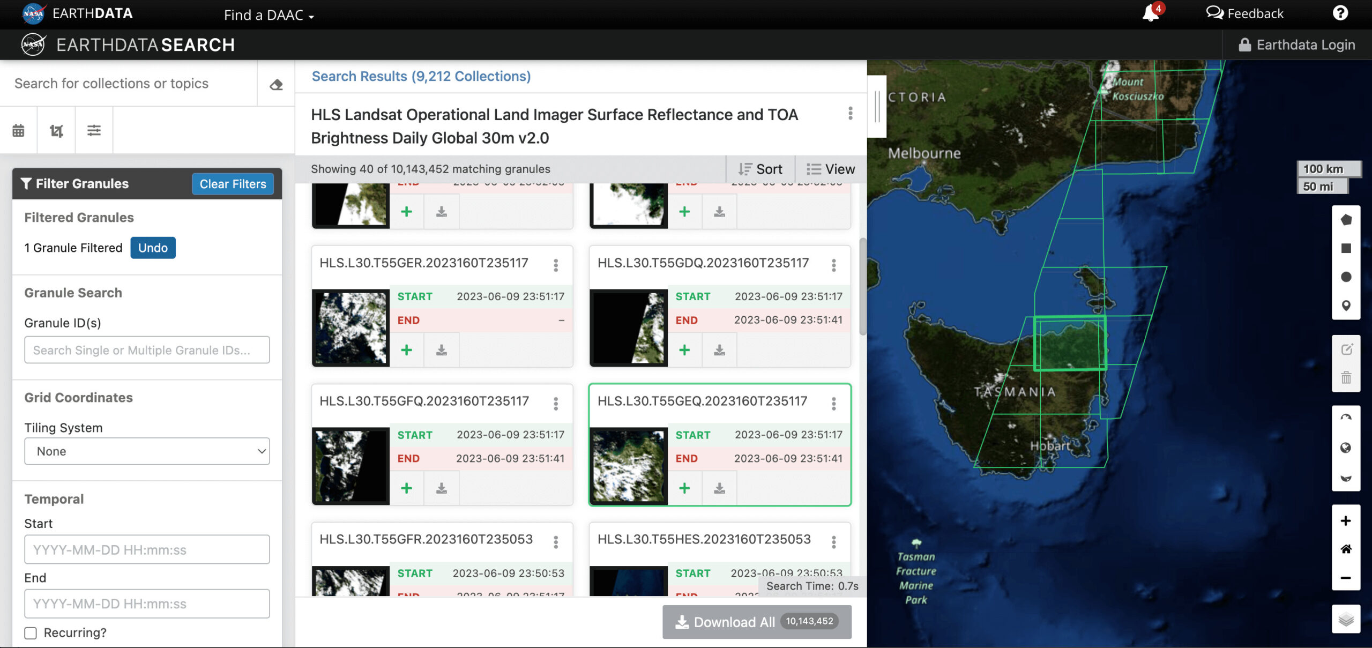Add HLS.L30.T55GFQ granule to project
This screenshot has height=648, width=1372.
tap(406, 488)
